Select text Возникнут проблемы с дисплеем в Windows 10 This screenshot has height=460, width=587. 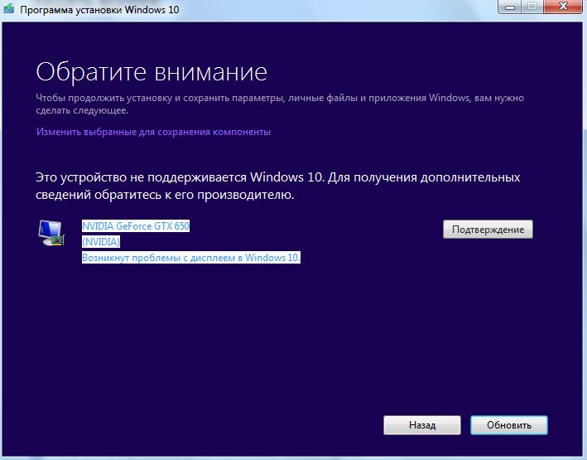coord(191,258)
